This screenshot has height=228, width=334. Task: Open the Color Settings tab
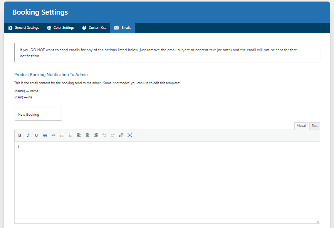click(x=61, y=28)
